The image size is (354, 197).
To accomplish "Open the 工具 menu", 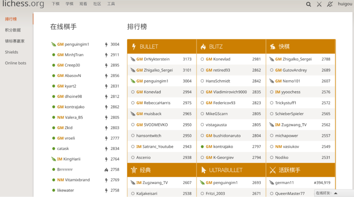I will tap(111, 4).
